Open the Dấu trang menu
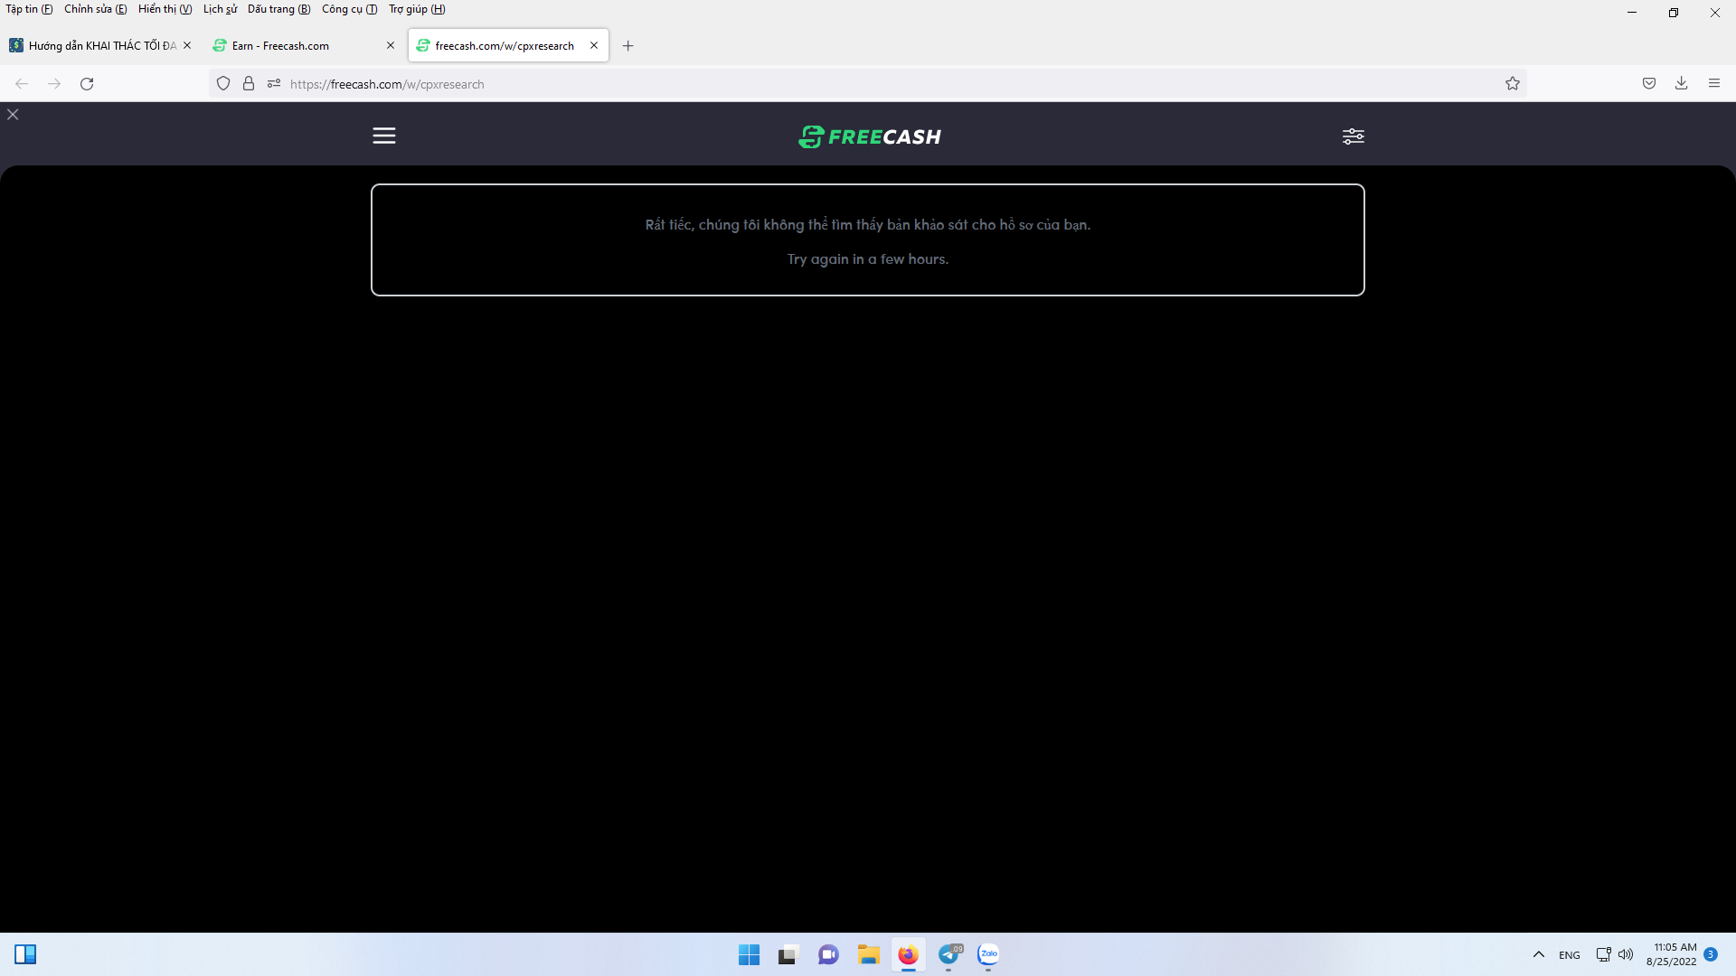Viewport: 1736px width, 976px height. 278,9
